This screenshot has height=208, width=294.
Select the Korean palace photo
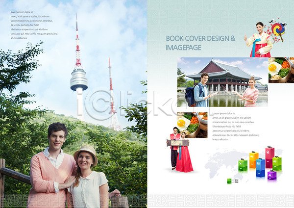222,82
